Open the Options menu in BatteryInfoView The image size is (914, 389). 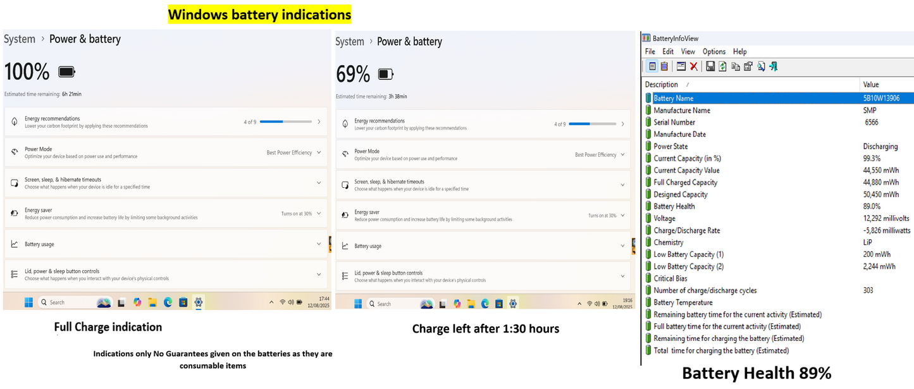pos(713,52)
